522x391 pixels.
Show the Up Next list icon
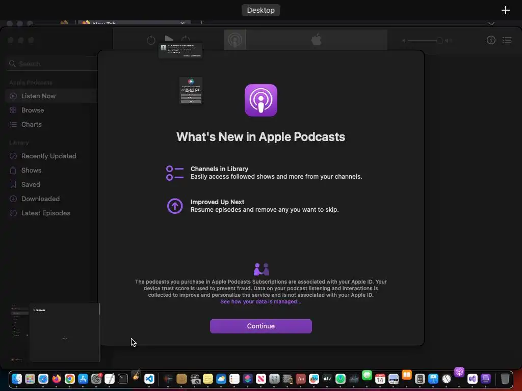coord(507,40)
